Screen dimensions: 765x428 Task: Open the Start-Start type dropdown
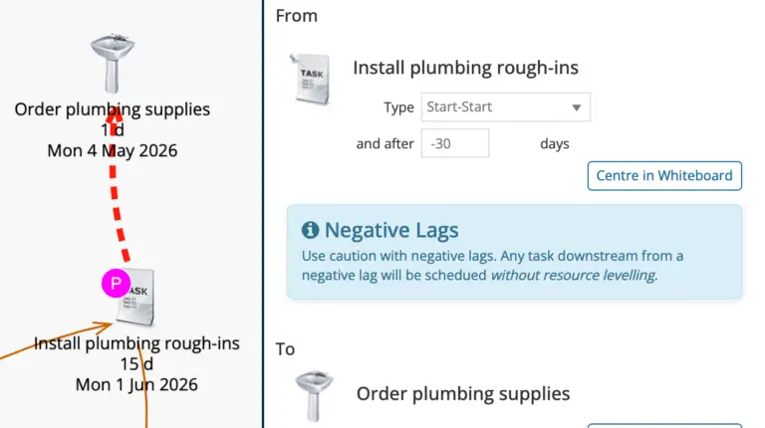[505, 107]
